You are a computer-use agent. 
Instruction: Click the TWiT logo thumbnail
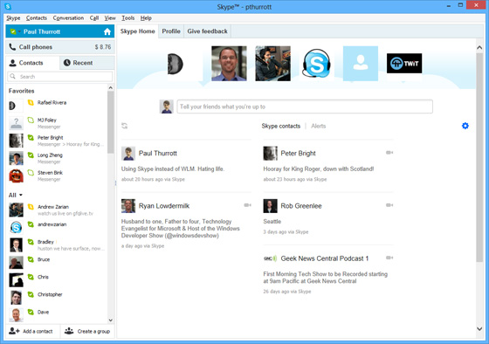click(x=404, y=64)
